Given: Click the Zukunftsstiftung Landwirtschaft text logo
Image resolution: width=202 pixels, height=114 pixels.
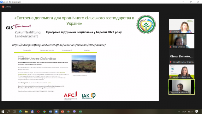Looking at the screenshot, I should (27, 34).
